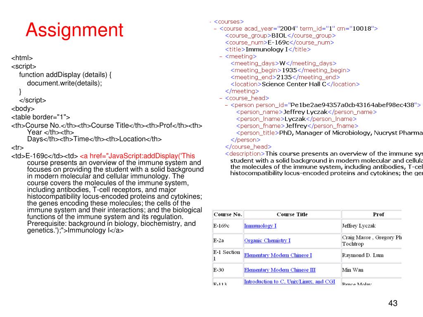Click the opening <html> code line
Screen dimensions: 423x317
[x=22, y=58]
